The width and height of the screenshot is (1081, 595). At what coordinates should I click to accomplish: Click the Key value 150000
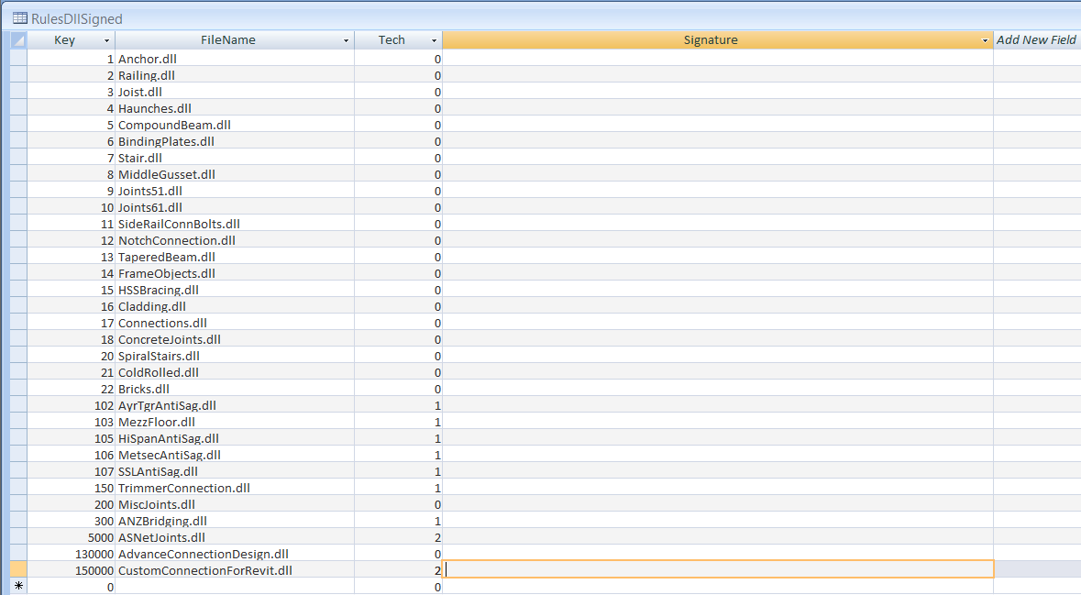pos(94,571)
